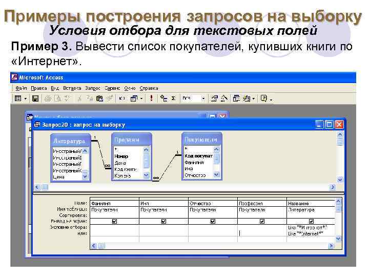Open the toolbar options arrow after Help

pyautogui.click(x=271, y=100)
